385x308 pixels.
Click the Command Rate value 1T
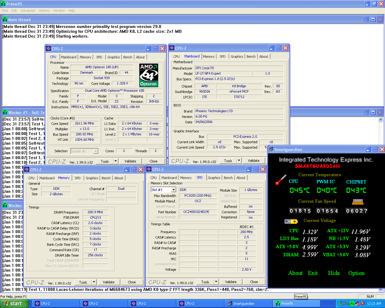(x=95, y=250)
